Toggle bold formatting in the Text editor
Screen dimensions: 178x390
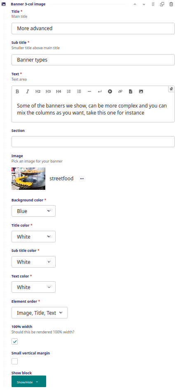click(17, 91)
